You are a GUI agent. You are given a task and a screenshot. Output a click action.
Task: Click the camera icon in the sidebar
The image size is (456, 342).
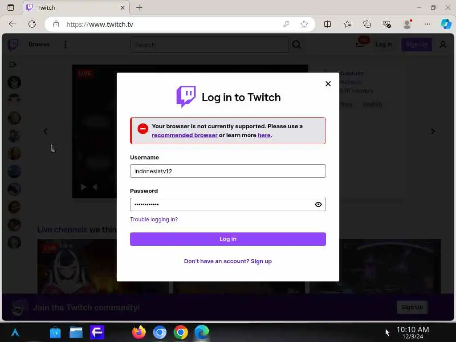(x=13, y=65)
